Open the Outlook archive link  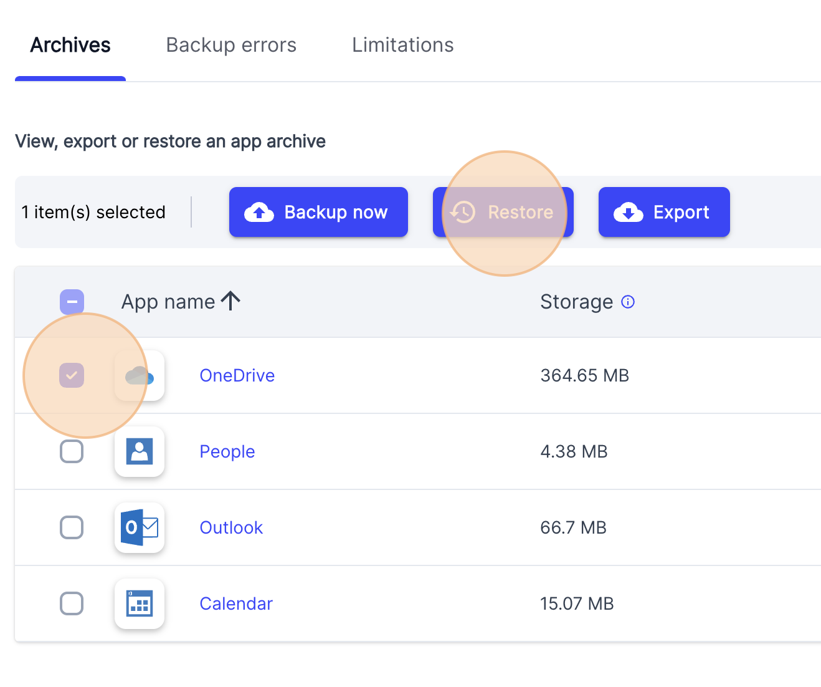tap(231, 527)
